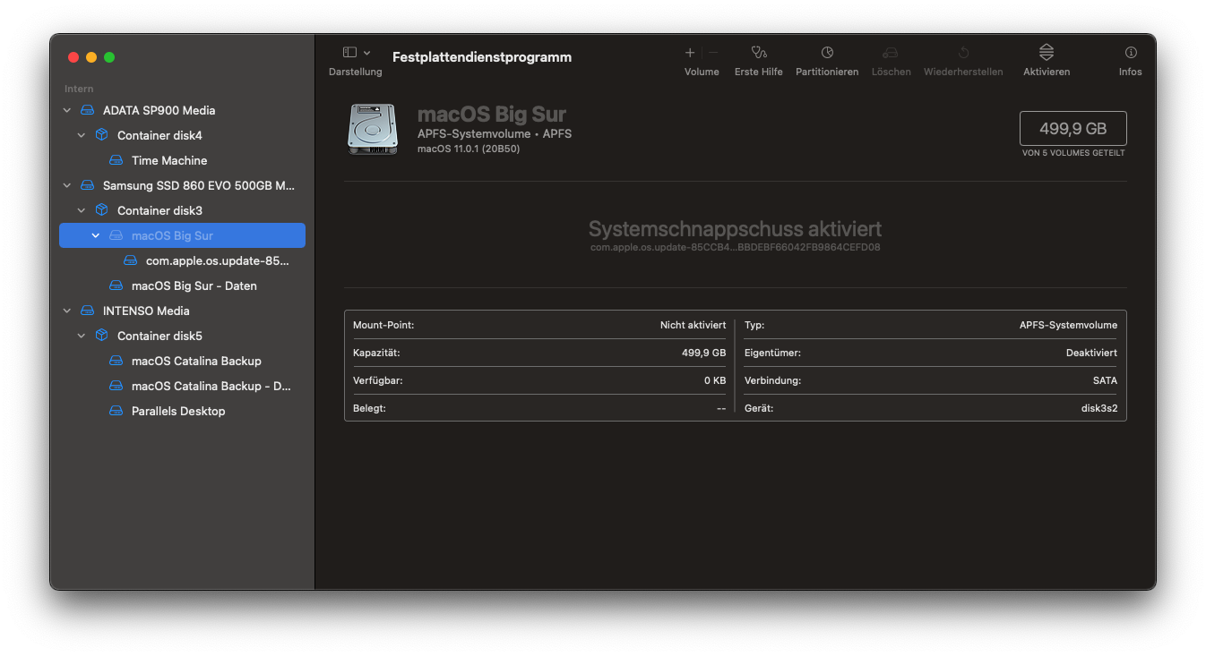Click the Erste Hilfe stethoscope icon
This screenshot has height=656, width=1206.
(x=758, y=53)
